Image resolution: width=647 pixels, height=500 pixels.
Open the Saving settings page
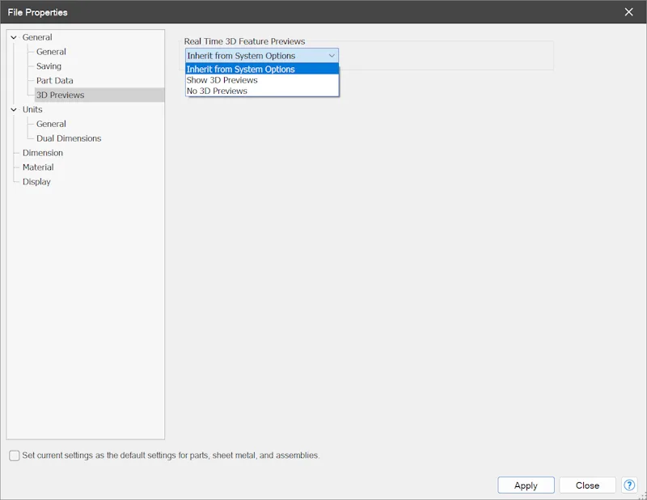point(49,66)
